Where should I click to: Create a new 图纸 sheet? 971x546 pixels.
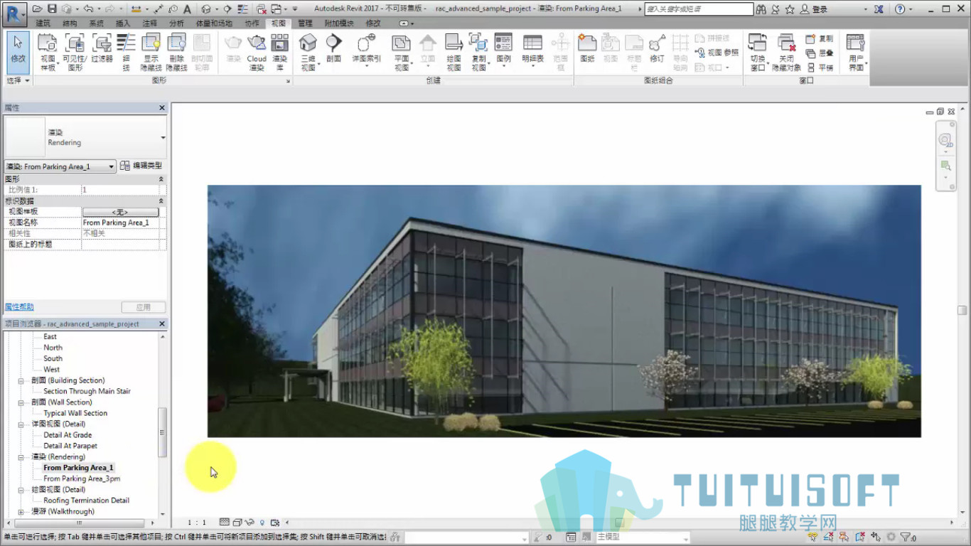(x=587, y=48)
